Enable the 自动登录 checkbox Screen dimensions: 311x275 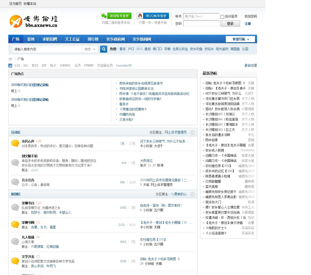[222, 17]
